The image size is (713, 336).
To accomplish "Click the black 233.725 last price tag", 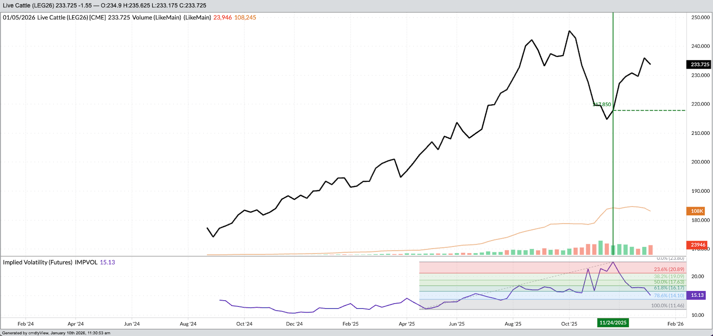I will 700,65.
